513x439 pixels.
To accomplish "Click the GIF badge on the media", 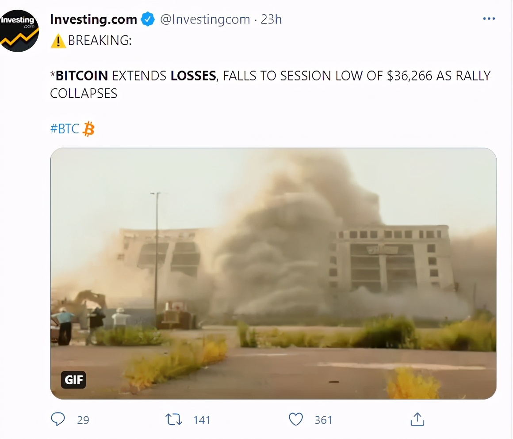I will coord(73,380).
